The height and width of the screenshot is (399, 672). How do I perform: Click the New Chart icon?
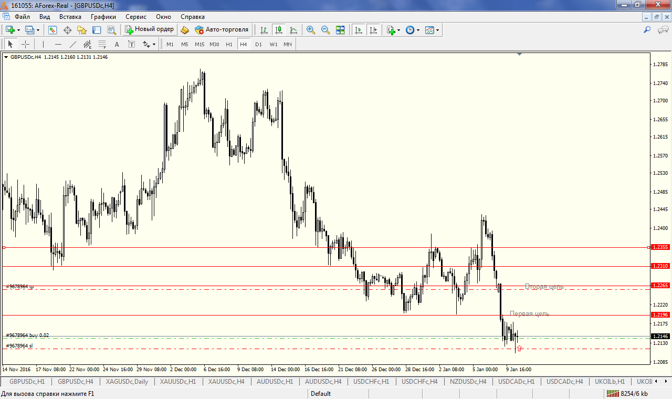point(10,30)
